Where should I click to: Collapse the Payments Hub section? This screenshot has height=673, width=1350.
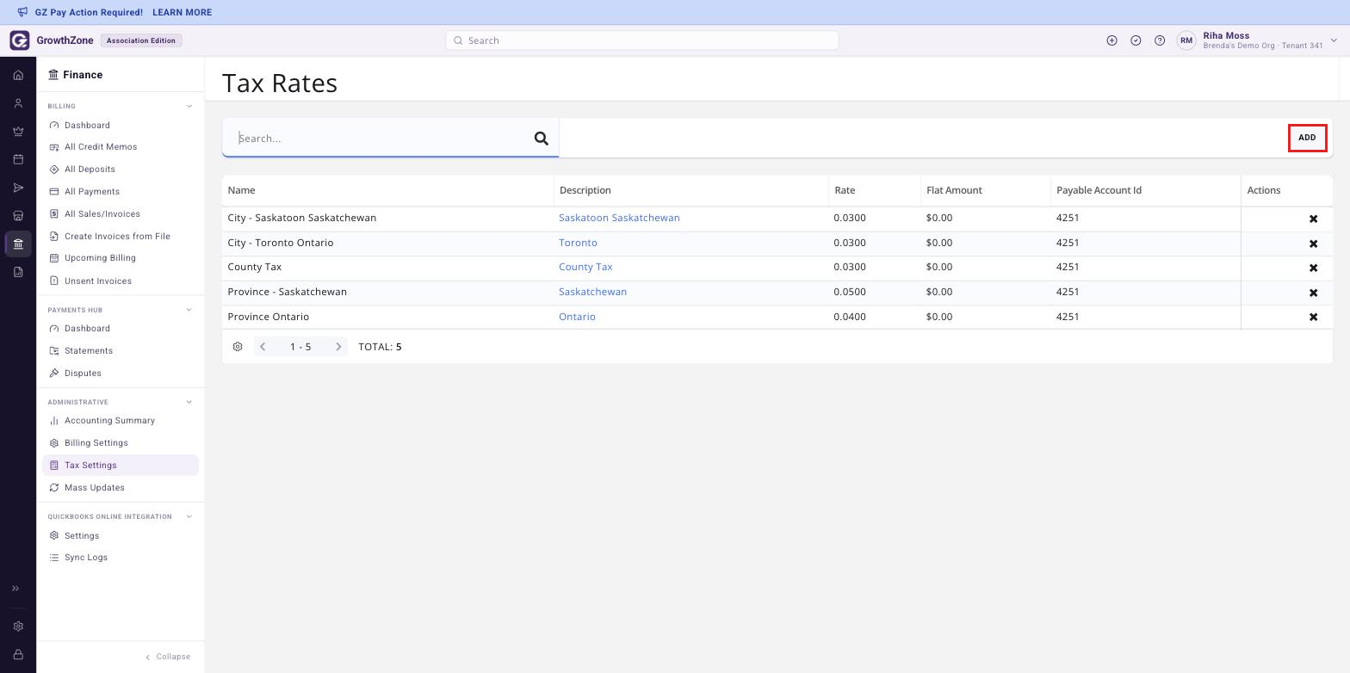point(189,310)
